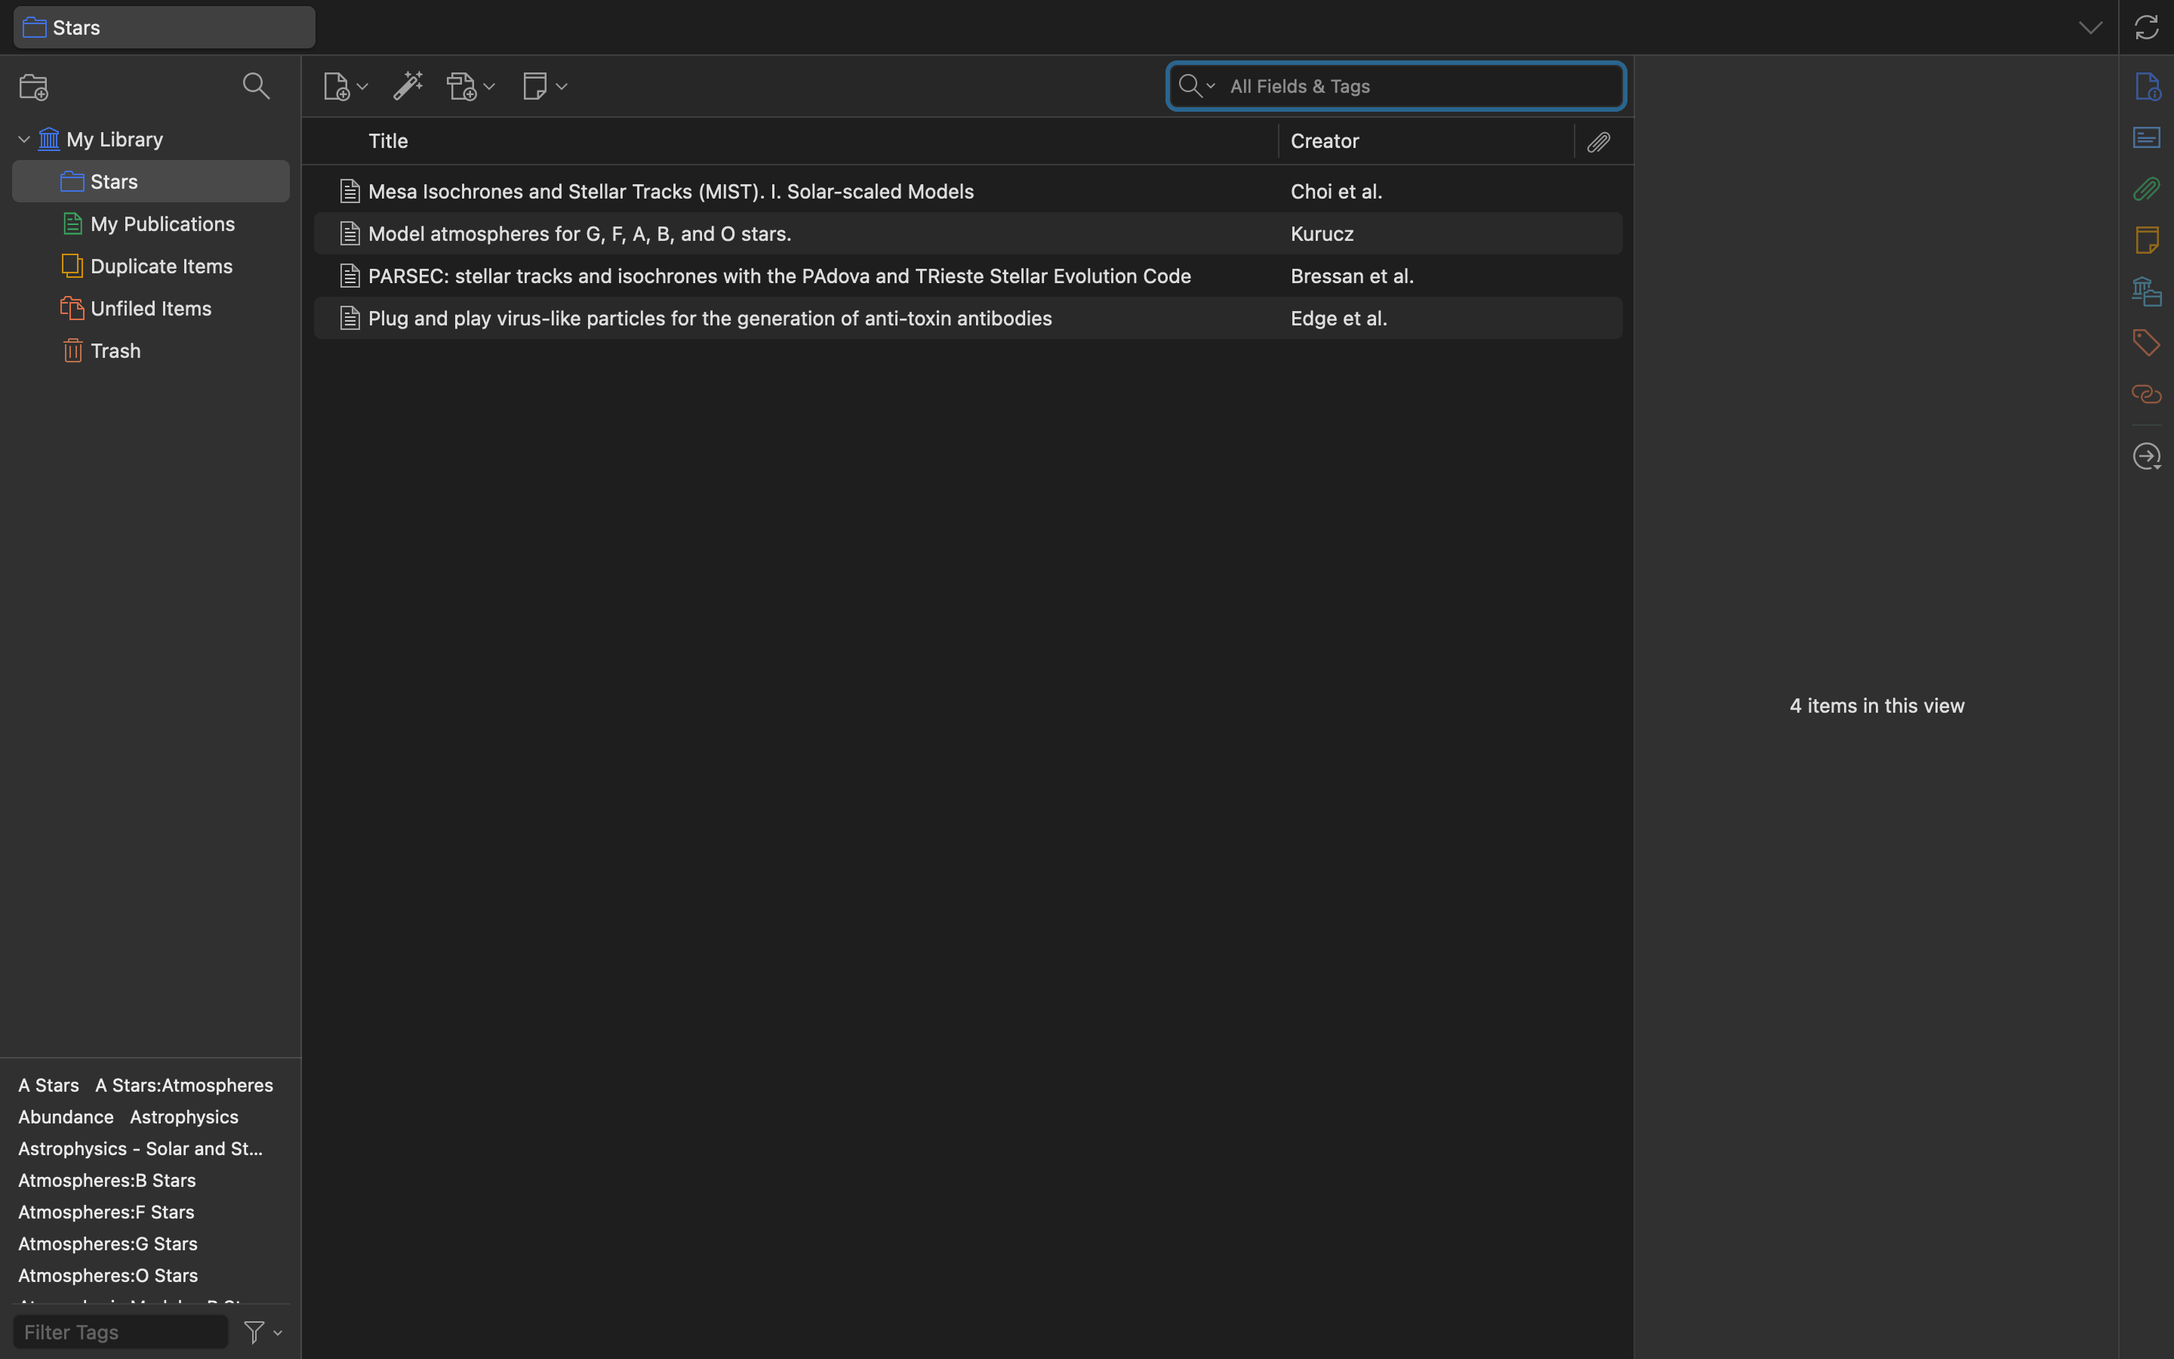Click Plug and play item document icon

click(350, 318)
